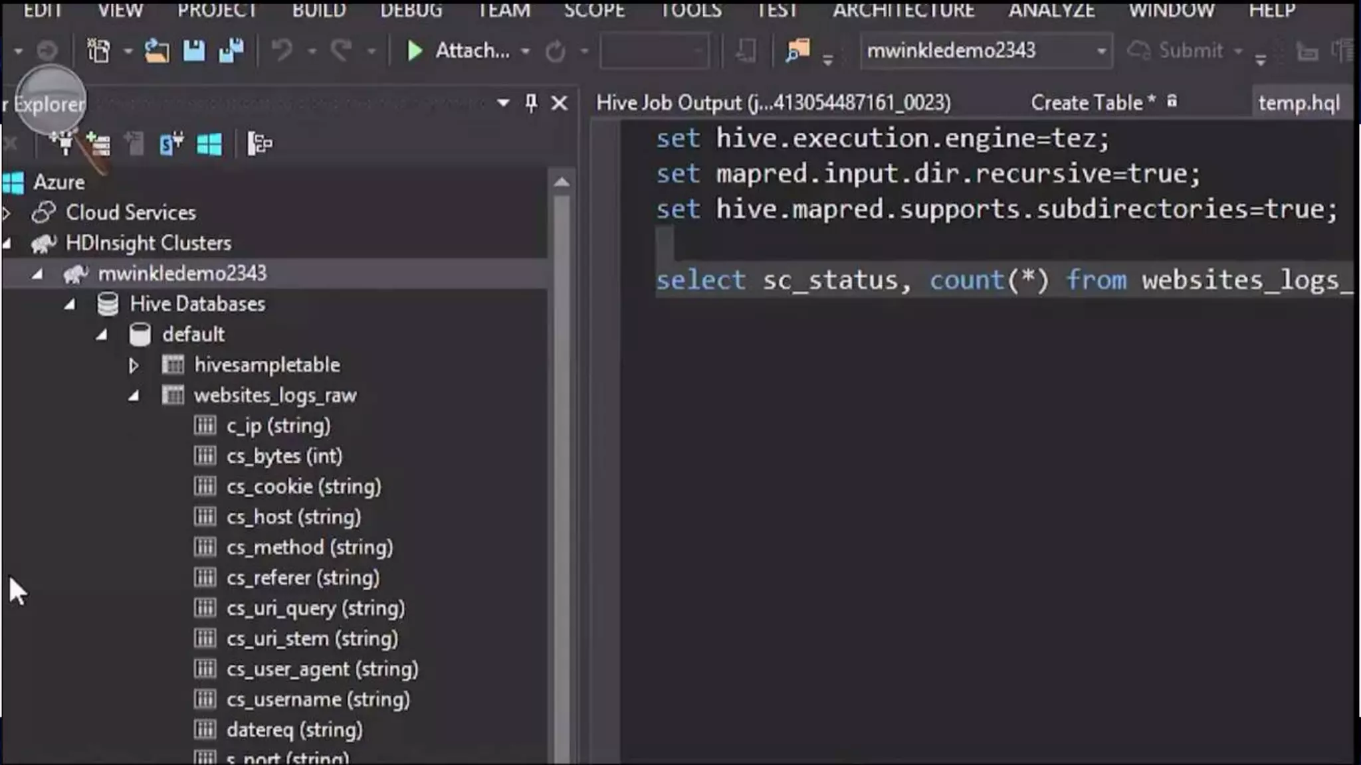Open the mwinkledemo2343 cluster dropdown

point(1100,50)
